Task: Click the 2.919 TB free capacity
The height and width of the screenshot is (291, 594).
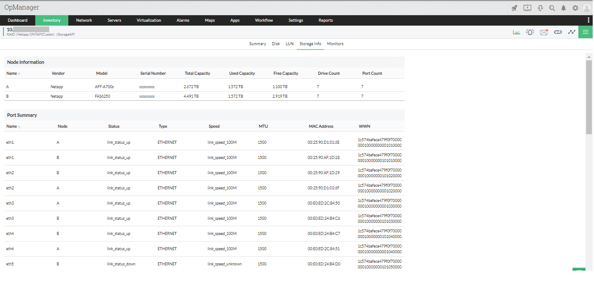Action: 280,96
